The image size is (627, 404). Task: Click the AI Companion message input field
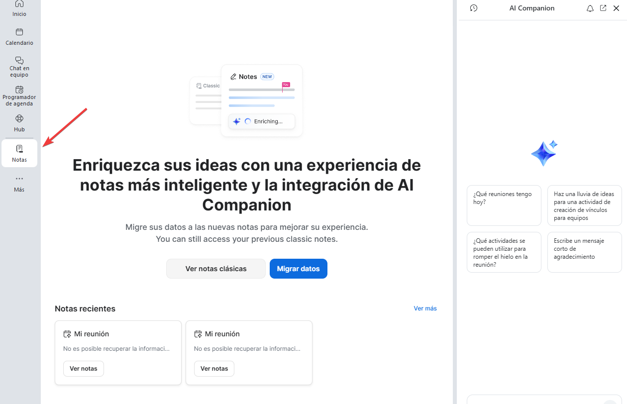544,400
